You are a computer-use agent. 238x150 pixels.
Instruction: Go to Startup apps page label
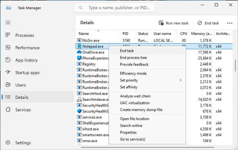27,73
